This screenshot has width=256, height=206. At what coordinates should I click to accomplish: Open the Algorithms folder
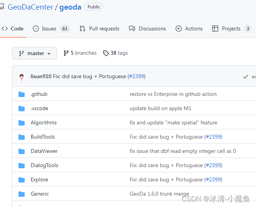44,122
